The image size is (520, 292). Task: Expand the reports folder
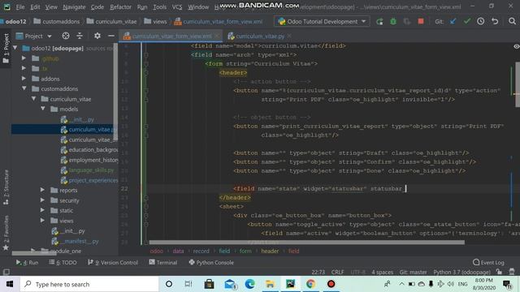click(42, 190)
